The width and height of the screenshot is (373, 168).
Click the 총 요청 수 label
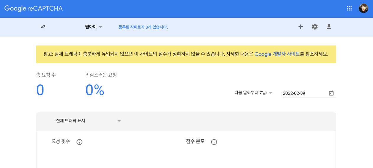(x=46, y=75)
